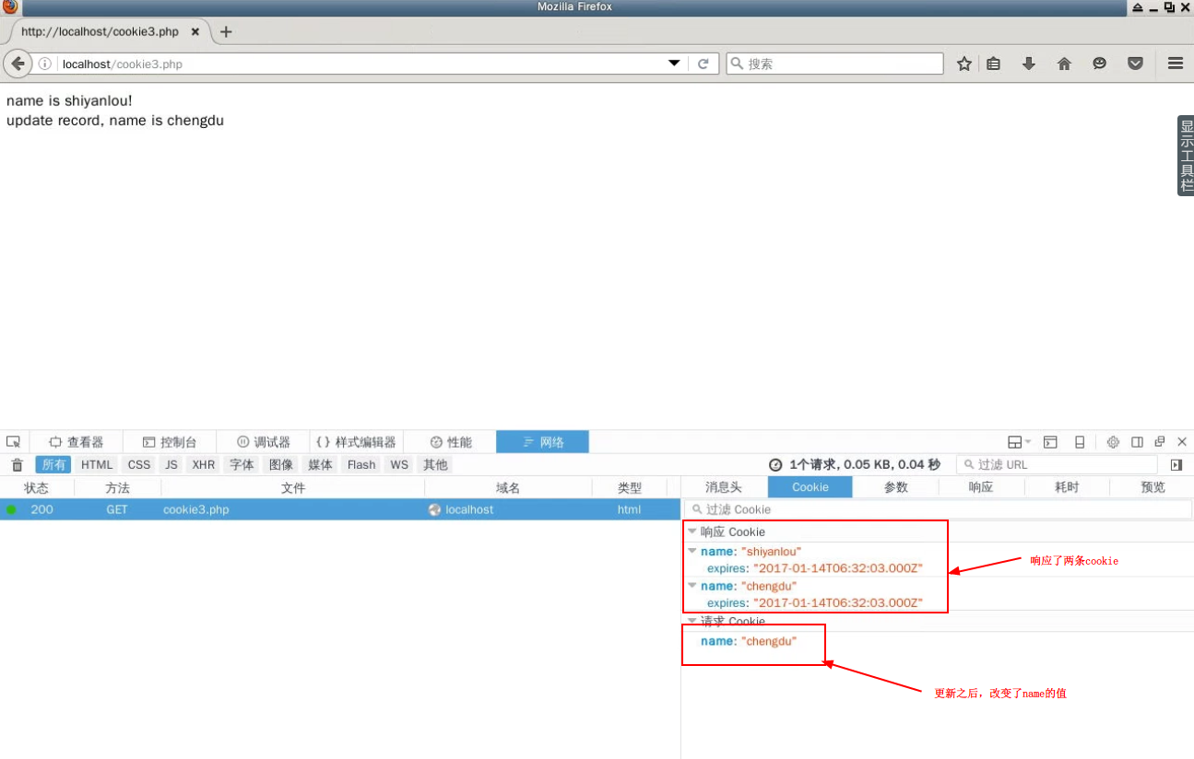The height and width of the screenshot is (759, 1194).
Task: Select the 网络 tool tab
Action: coord(543,442)
